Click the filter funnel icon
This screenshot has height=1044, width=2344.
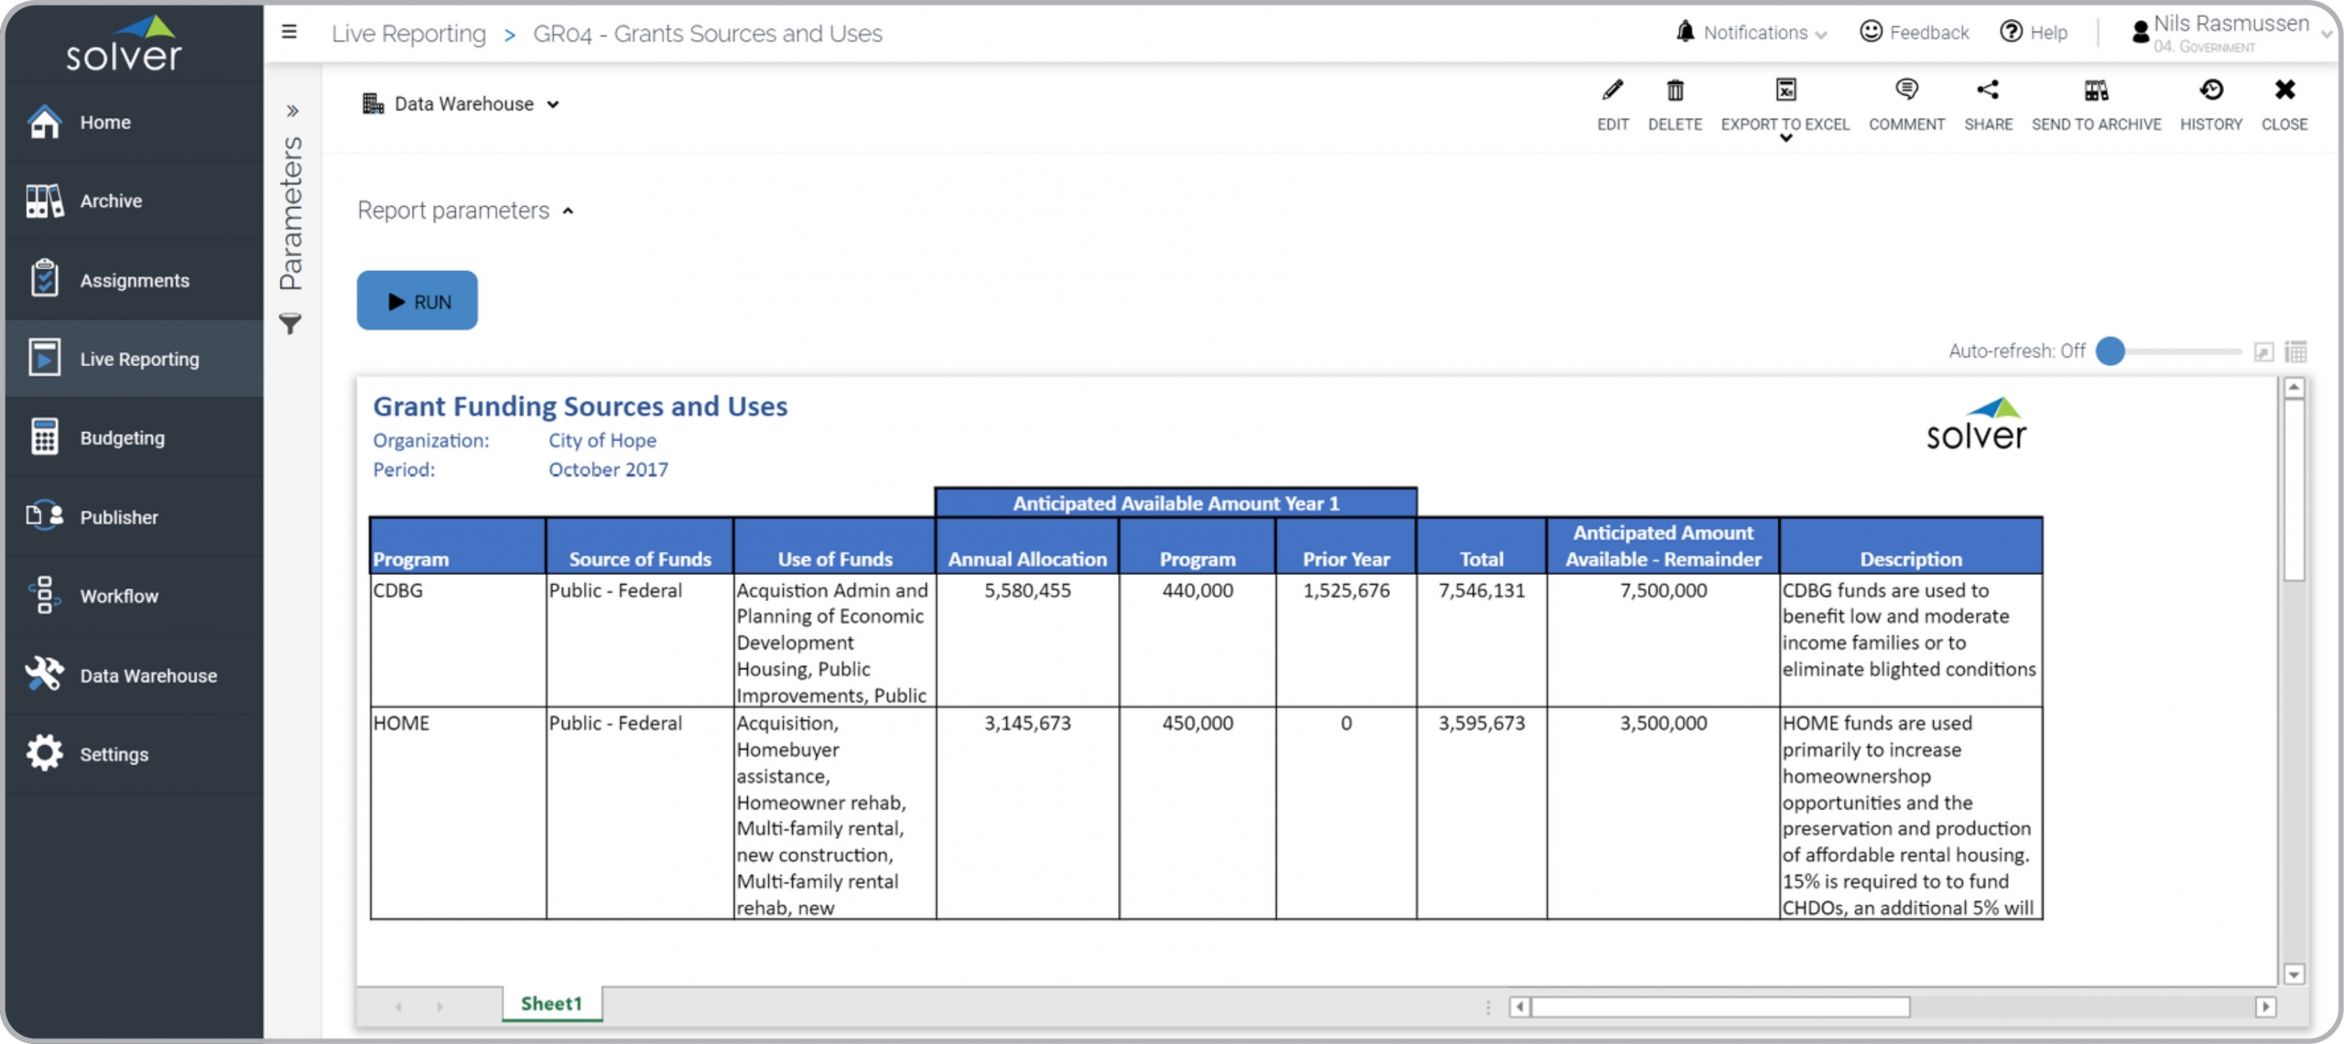pos(290,323)
